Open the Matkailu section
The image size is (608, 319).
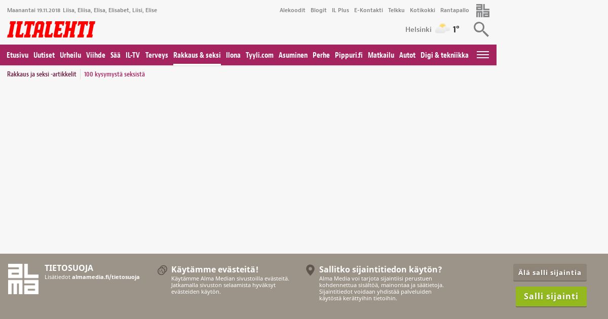point(381,55)
